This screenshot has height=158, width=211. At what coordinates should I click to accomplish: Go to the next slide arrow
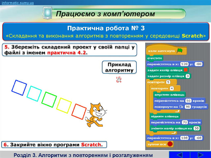(200, 155)
